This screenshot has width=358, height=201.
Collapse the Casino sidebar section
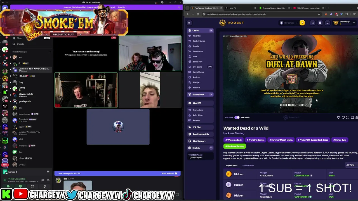tap(211, 30)
